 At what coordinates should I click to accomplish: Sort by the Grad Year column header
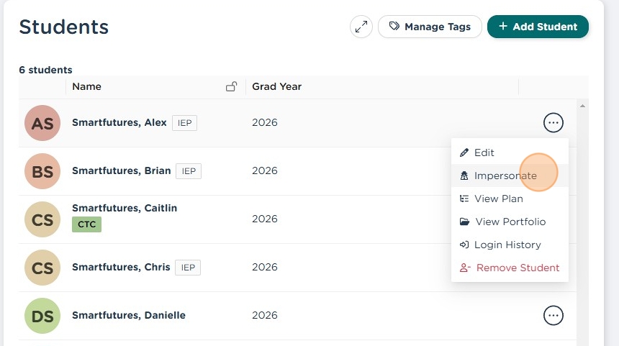(x=276, y=86)
